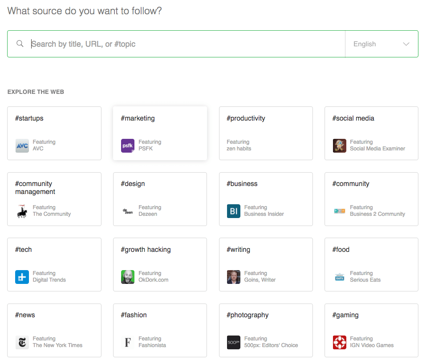Click the IGN Video Games icon
Viewport: 426px width, 364px height.
tap(339, 342)
